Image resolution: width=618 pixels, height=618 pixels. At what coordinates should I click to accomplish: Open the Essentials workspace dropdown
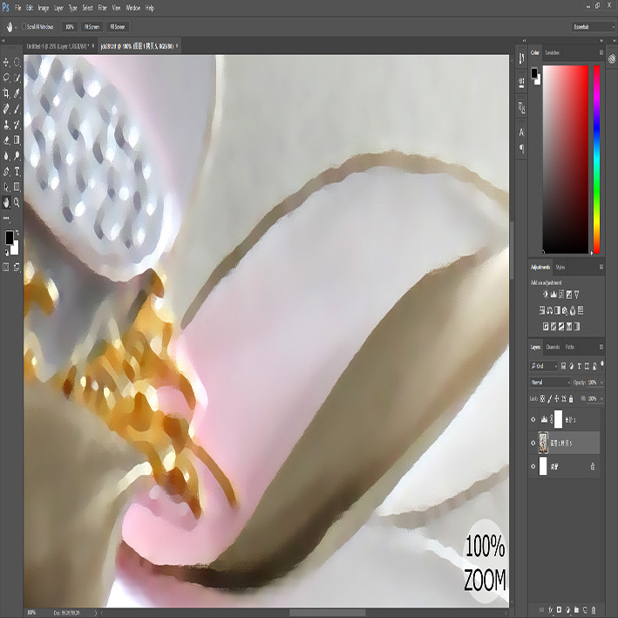pos(594,27)
